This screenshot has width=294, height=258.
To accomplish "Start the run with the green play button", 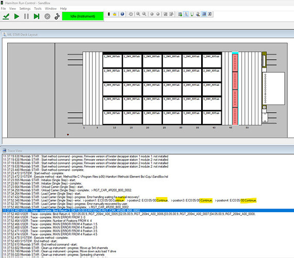I will click(x=17, y=17).
